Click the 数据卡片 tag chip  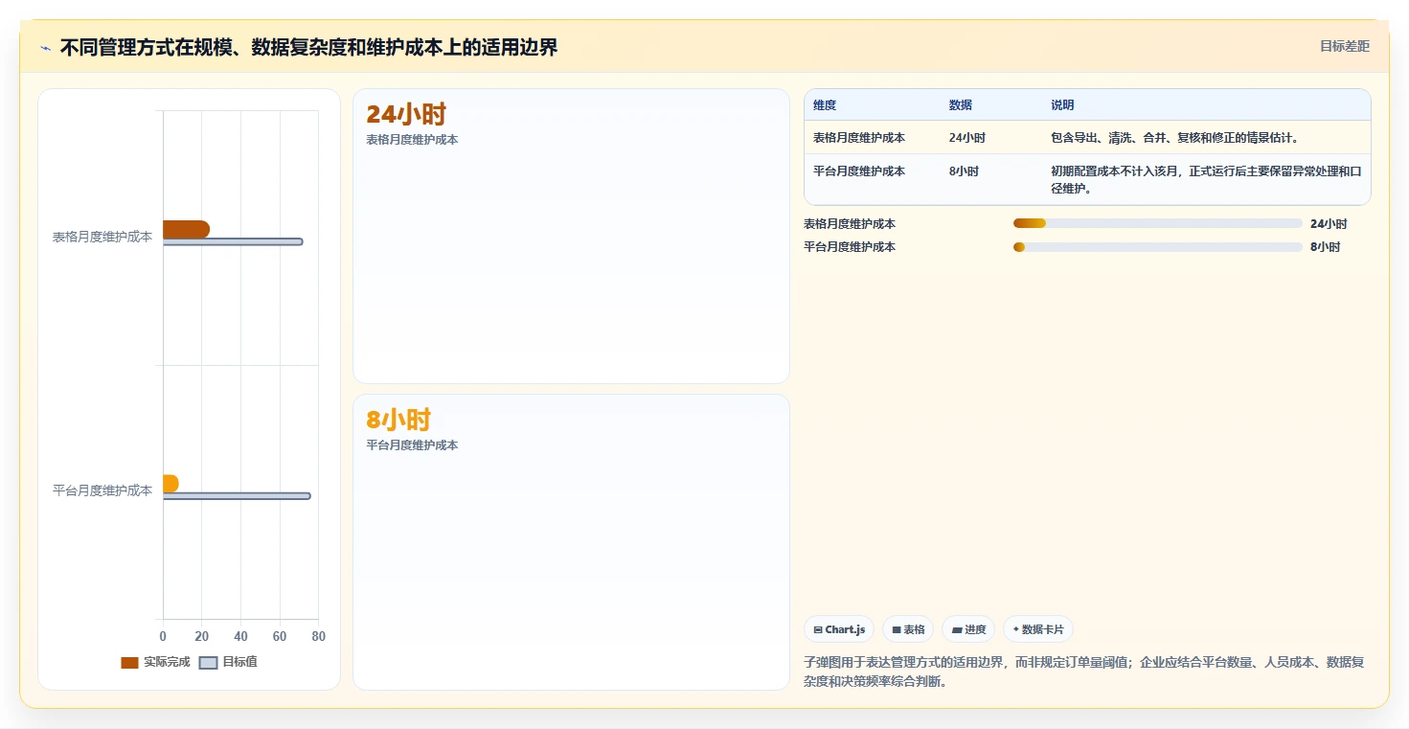point(1038,629)
